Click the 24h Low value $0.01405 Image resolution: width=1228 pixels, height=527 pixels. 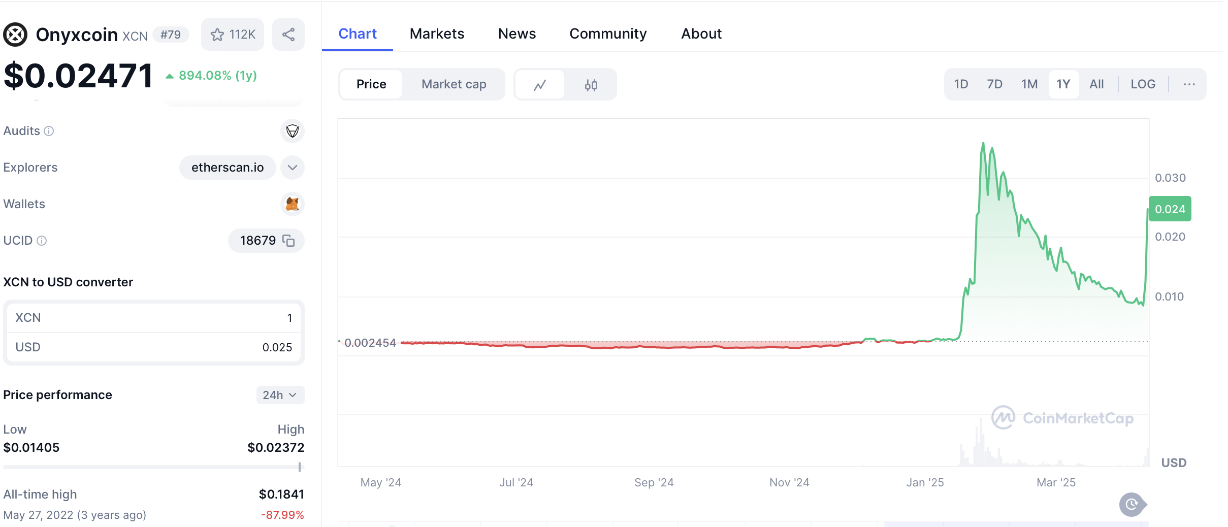point(31,447)
